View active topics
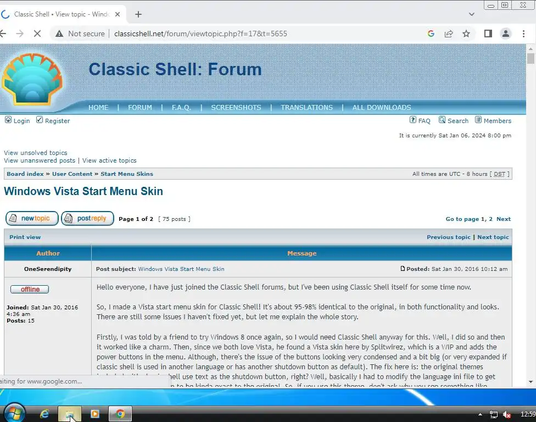 109,160
